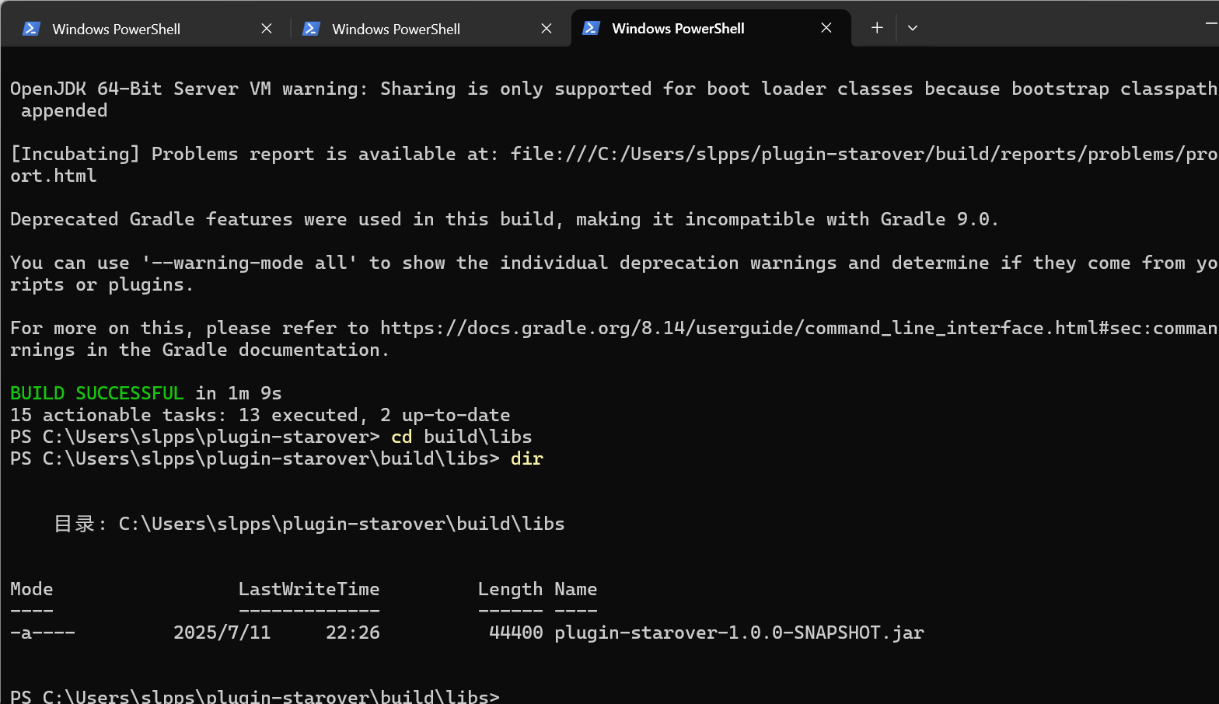
Task: Click the middle tab's PowerShell icon
Action: coord(311,29)
